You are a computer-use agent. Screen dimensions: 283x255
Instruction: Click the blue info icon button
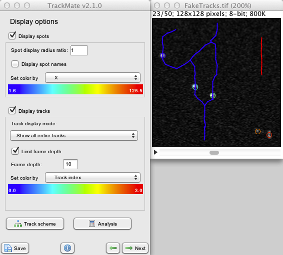[67, 248]
